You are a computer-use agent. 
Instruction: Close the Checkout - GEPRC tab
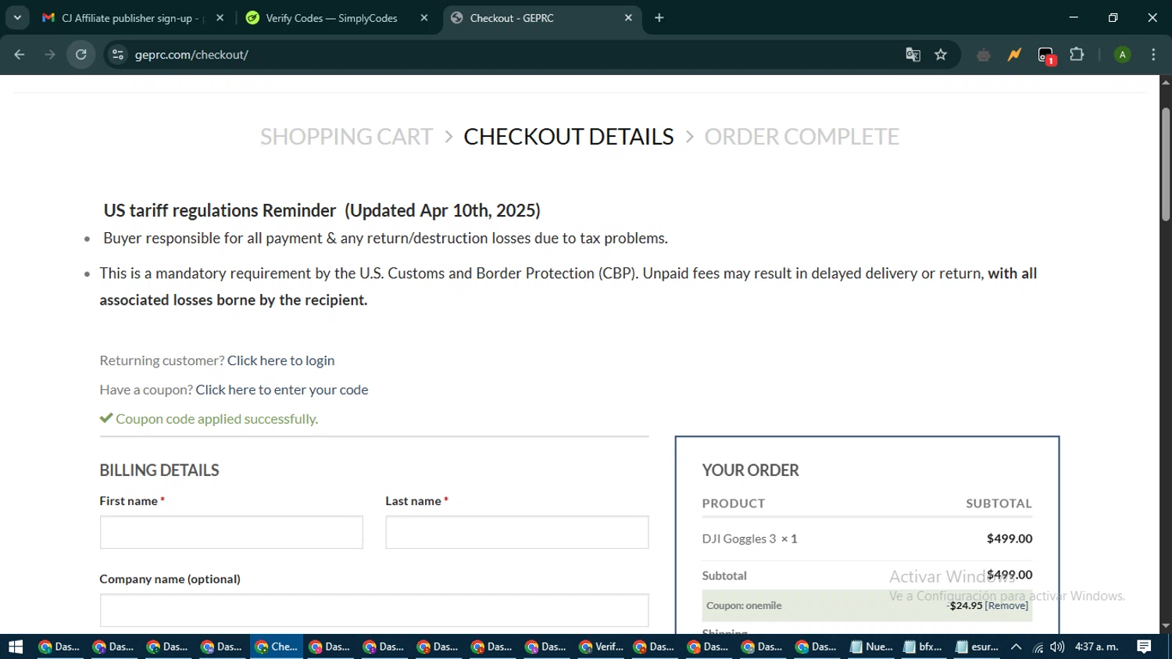pyautogui.click(x=628, y=18)
